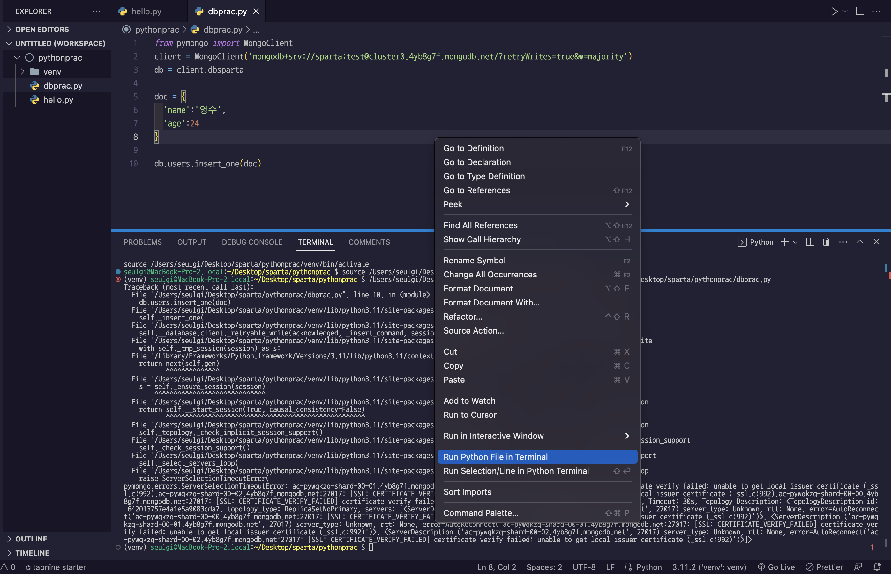
Task: Choose Format Document
Action: point(537,289)
